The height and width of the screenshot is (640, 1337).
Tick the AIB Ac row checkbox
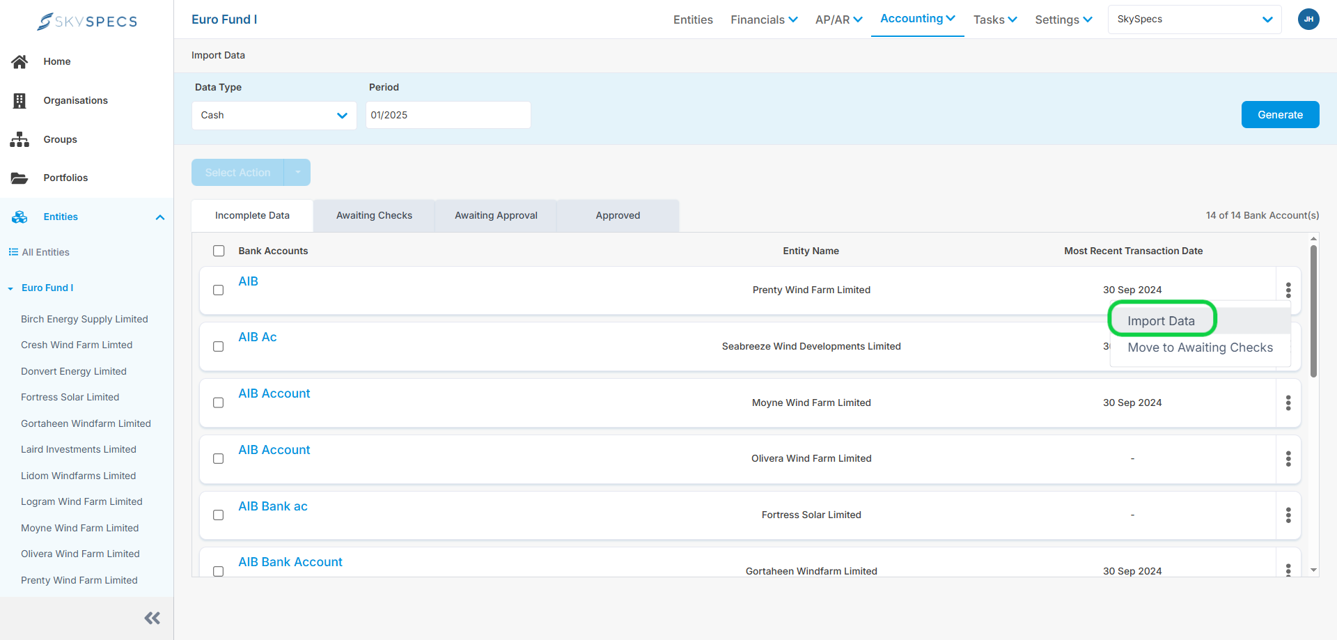tap(219, 346)
